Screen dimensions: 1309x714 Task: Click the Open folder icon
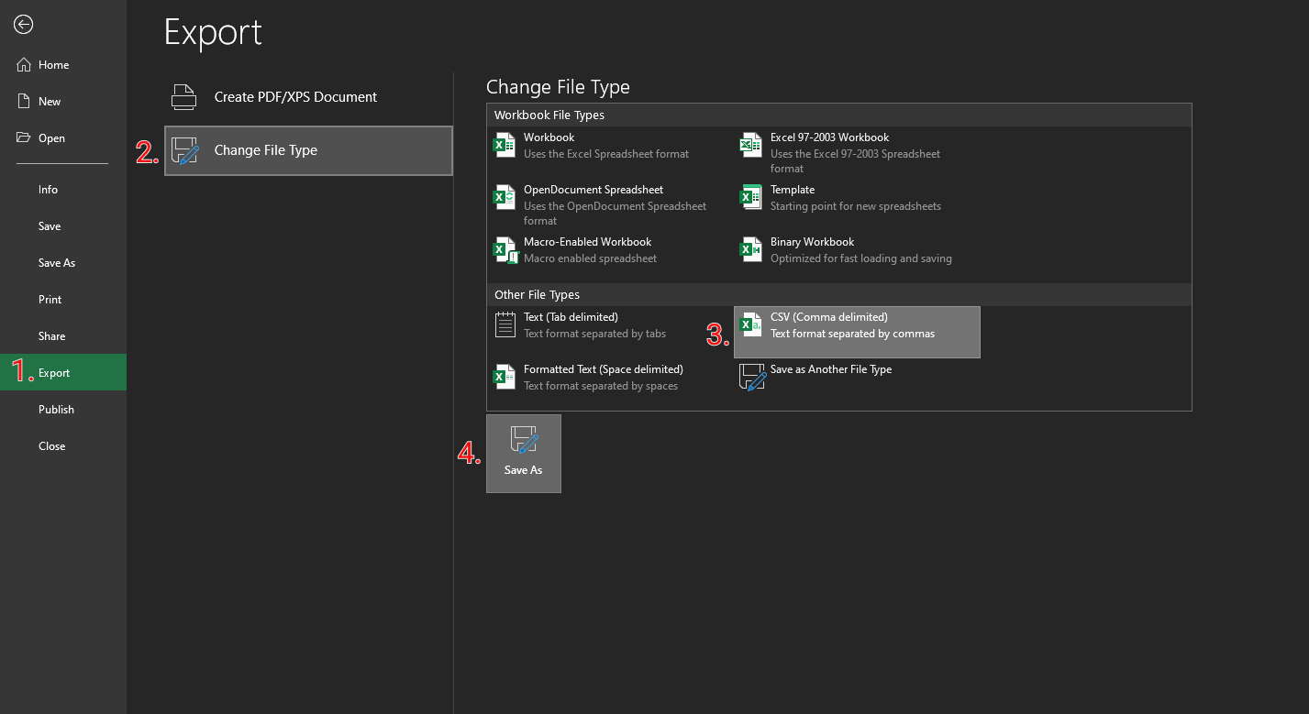[x=23, y=137]
